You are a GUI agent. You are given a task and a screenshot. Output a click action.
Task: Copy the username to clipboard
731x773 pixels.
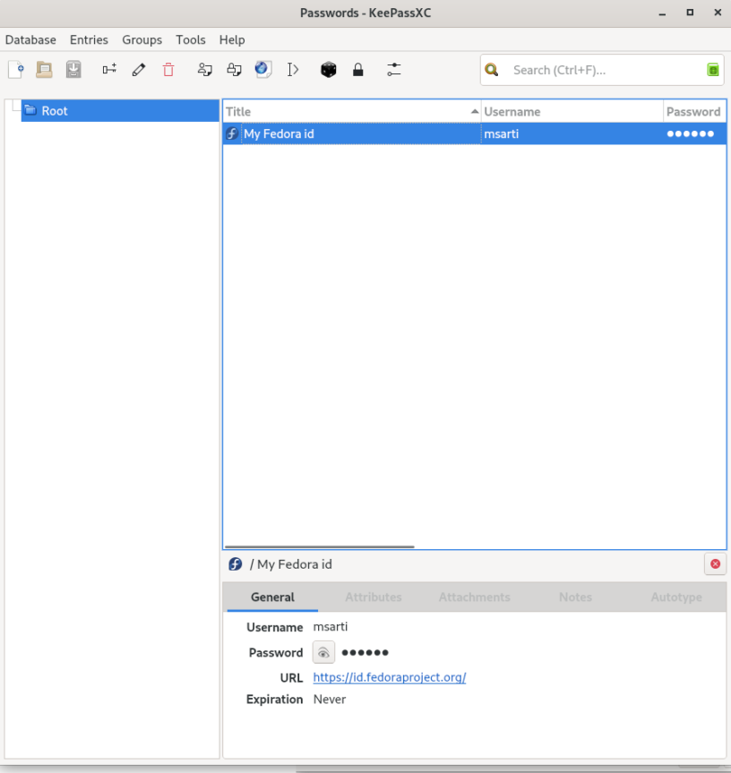pyautogui.click(x=204, y=70)
